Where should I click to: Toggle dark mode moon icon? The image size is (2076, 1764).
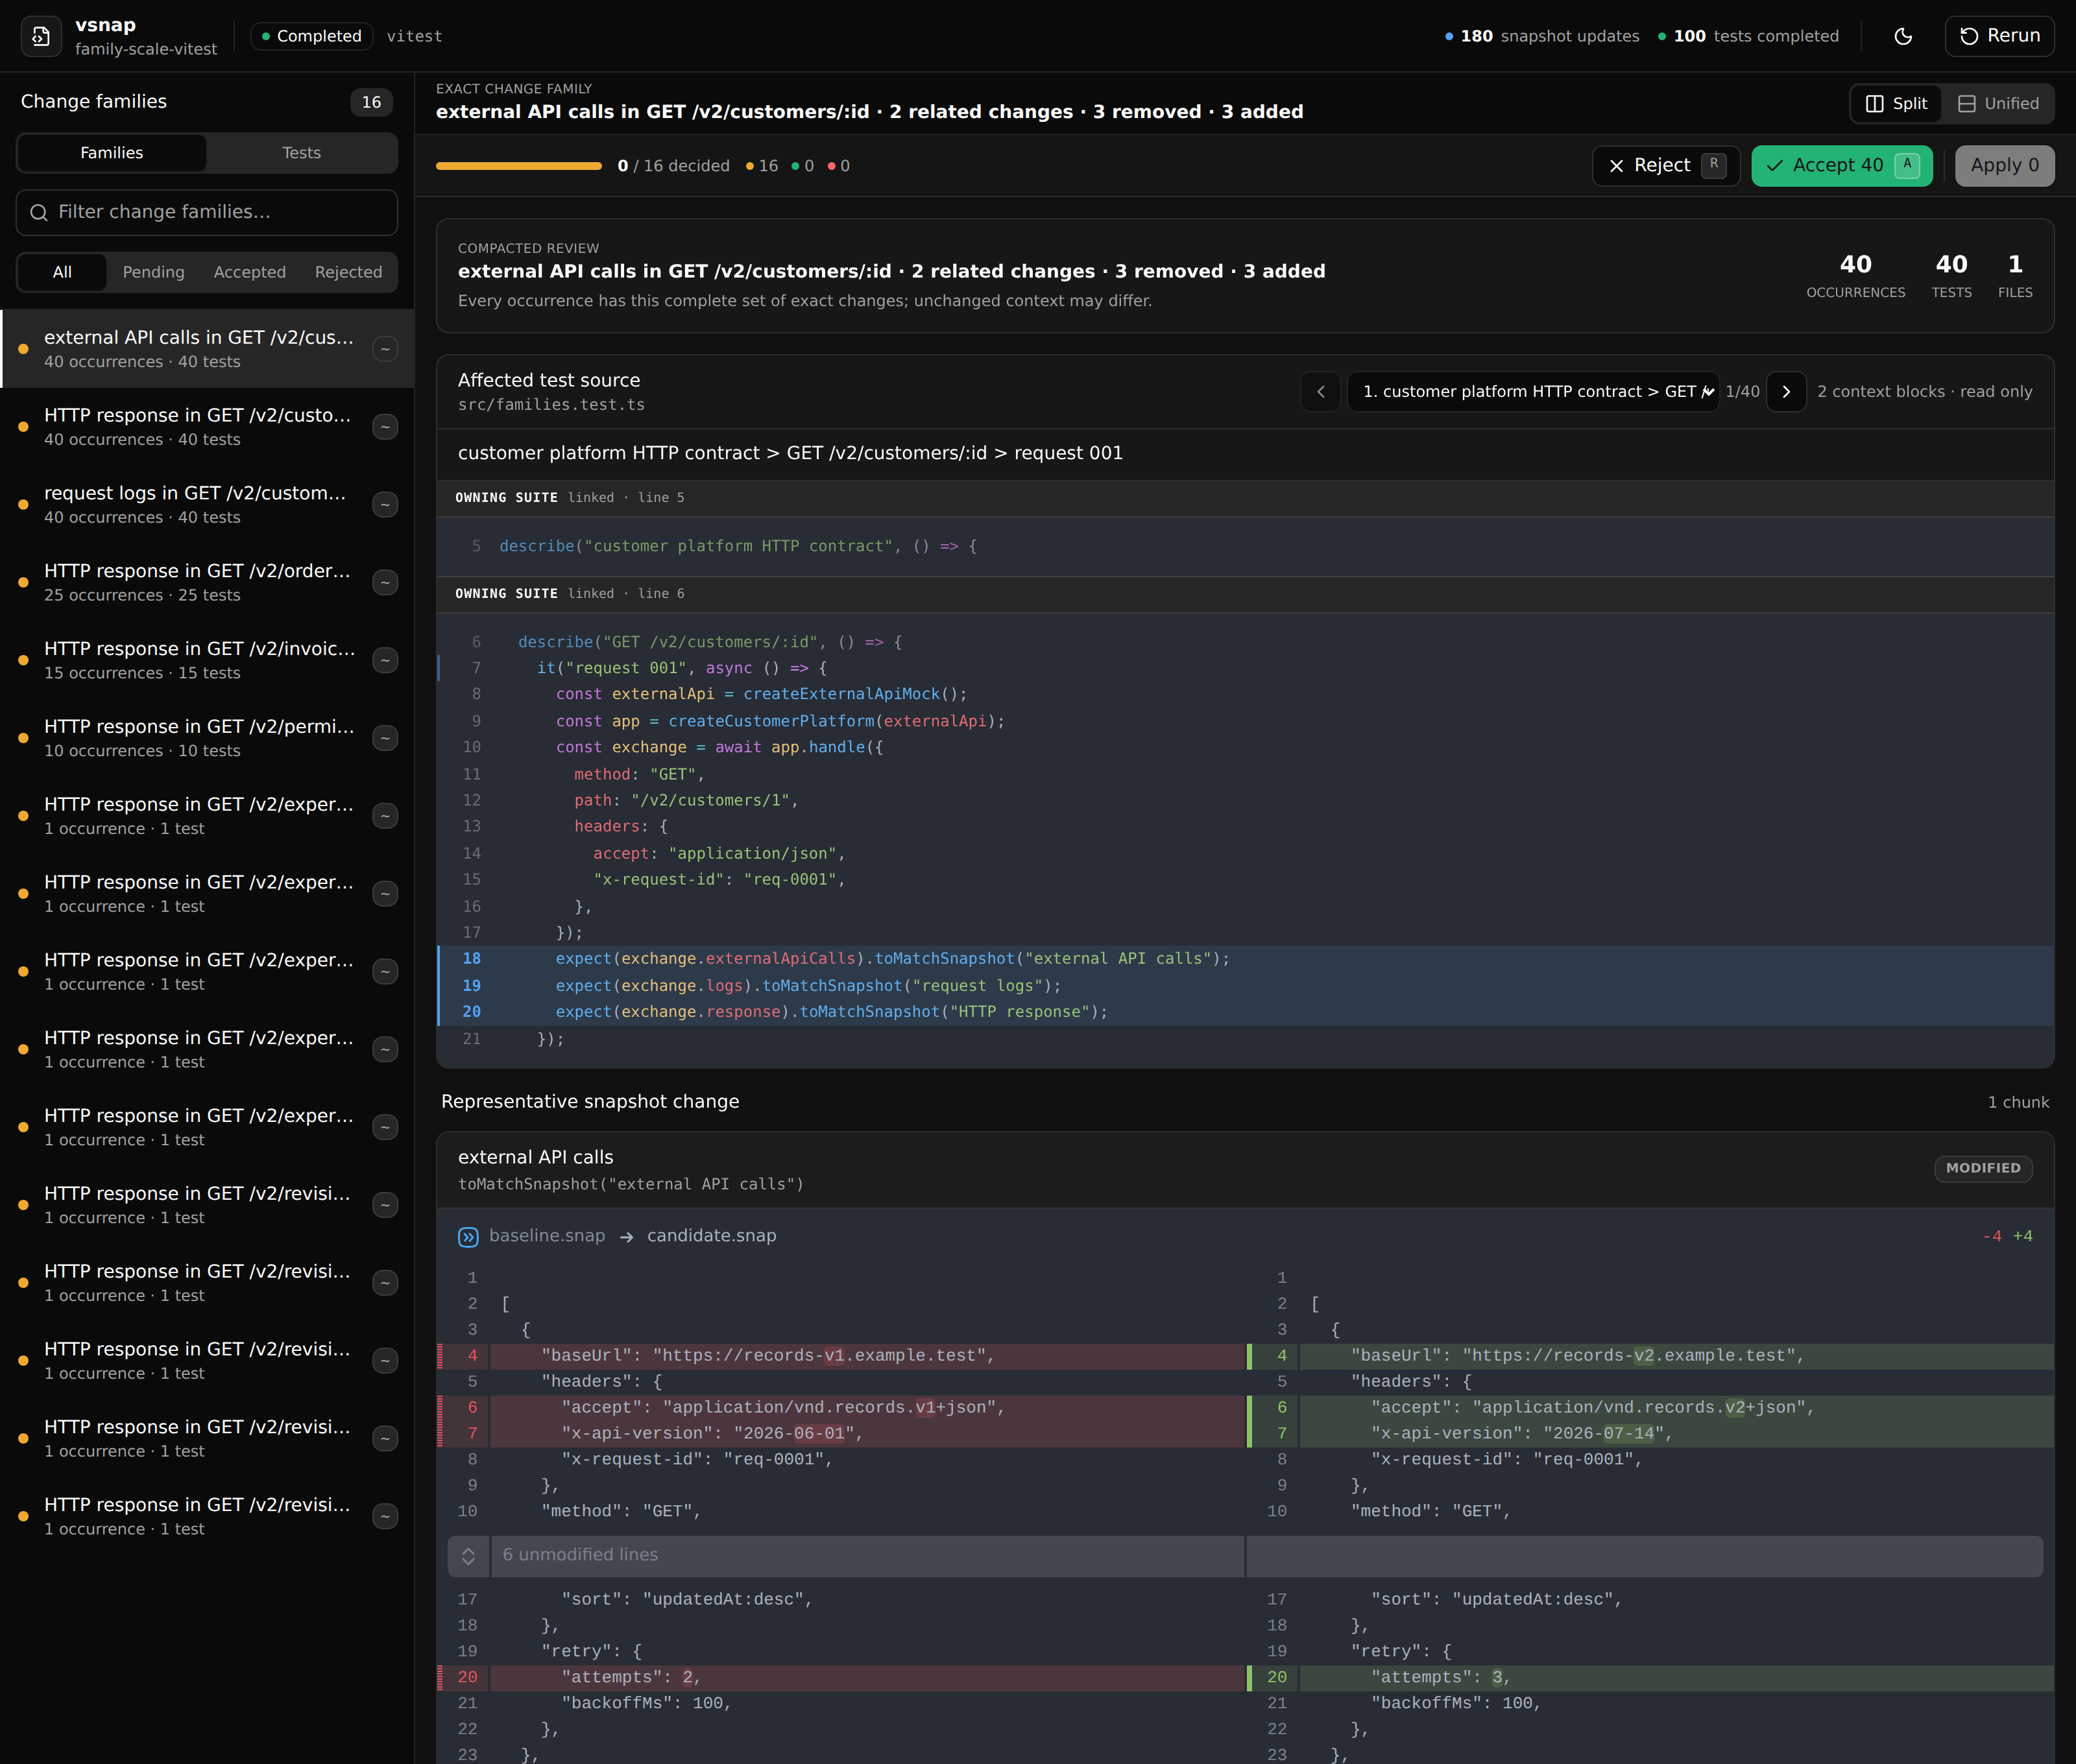click(1903, 36)
